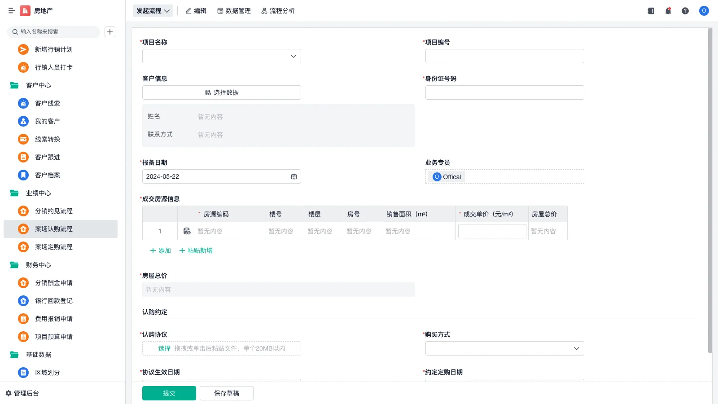Click the 身份证号码 input field
This screenshot has height=404, width=718.
pos(504,92)
